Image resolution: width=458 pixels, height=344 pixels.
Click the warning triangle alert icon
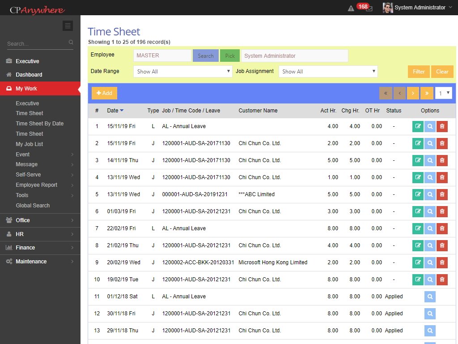click(x=351, y=8)
